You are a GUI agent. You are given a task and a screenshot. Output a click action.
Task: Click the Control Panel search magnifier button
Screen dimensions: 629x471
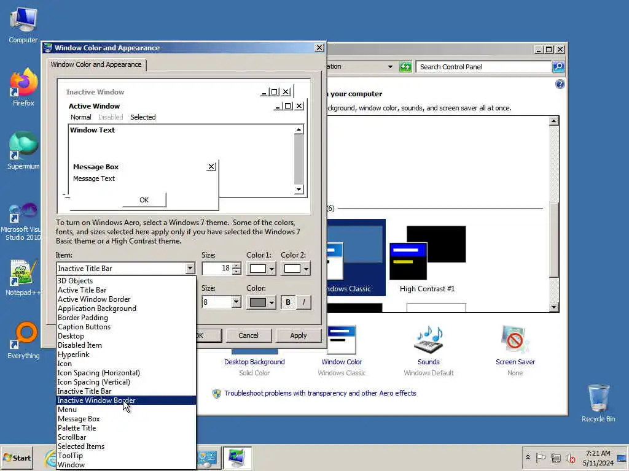pyautogui.click(x=558, y=66)
